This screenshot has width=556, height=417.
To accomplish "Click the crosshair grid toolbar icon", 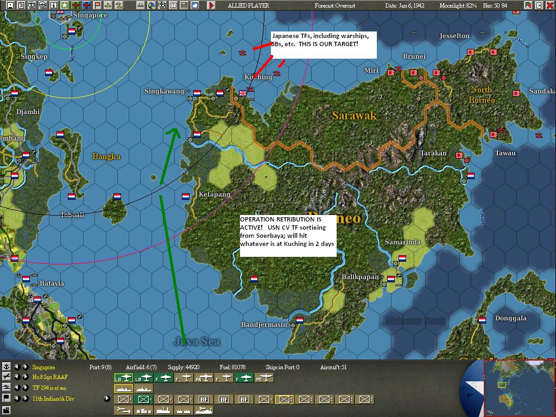I will pos(162,5).
